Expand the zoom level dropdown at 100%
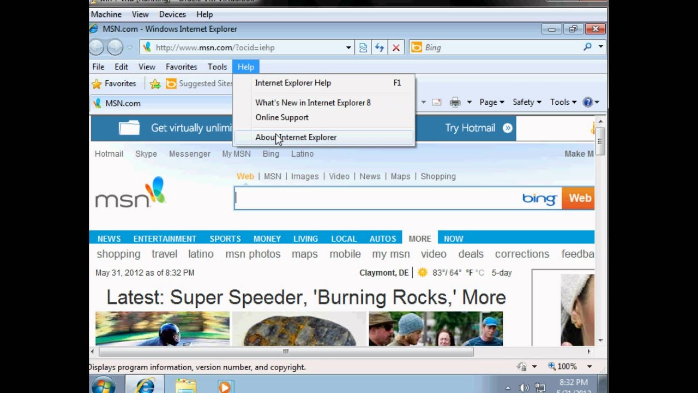Screen dimensions: 698x393 (x=589, y=367)
